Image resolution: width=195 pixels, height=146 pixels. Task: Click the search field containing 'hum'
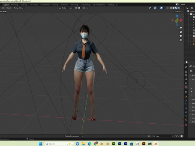163,136
